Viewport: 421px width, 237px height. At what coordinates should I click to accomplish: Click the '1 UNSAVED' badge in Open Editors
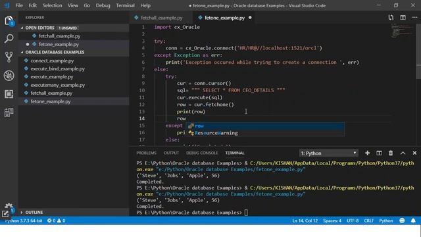click(68, 28)
